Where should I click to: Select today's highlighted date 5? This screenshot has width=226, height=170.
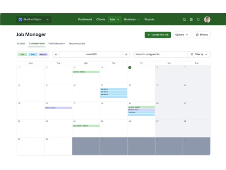[130, 68]
